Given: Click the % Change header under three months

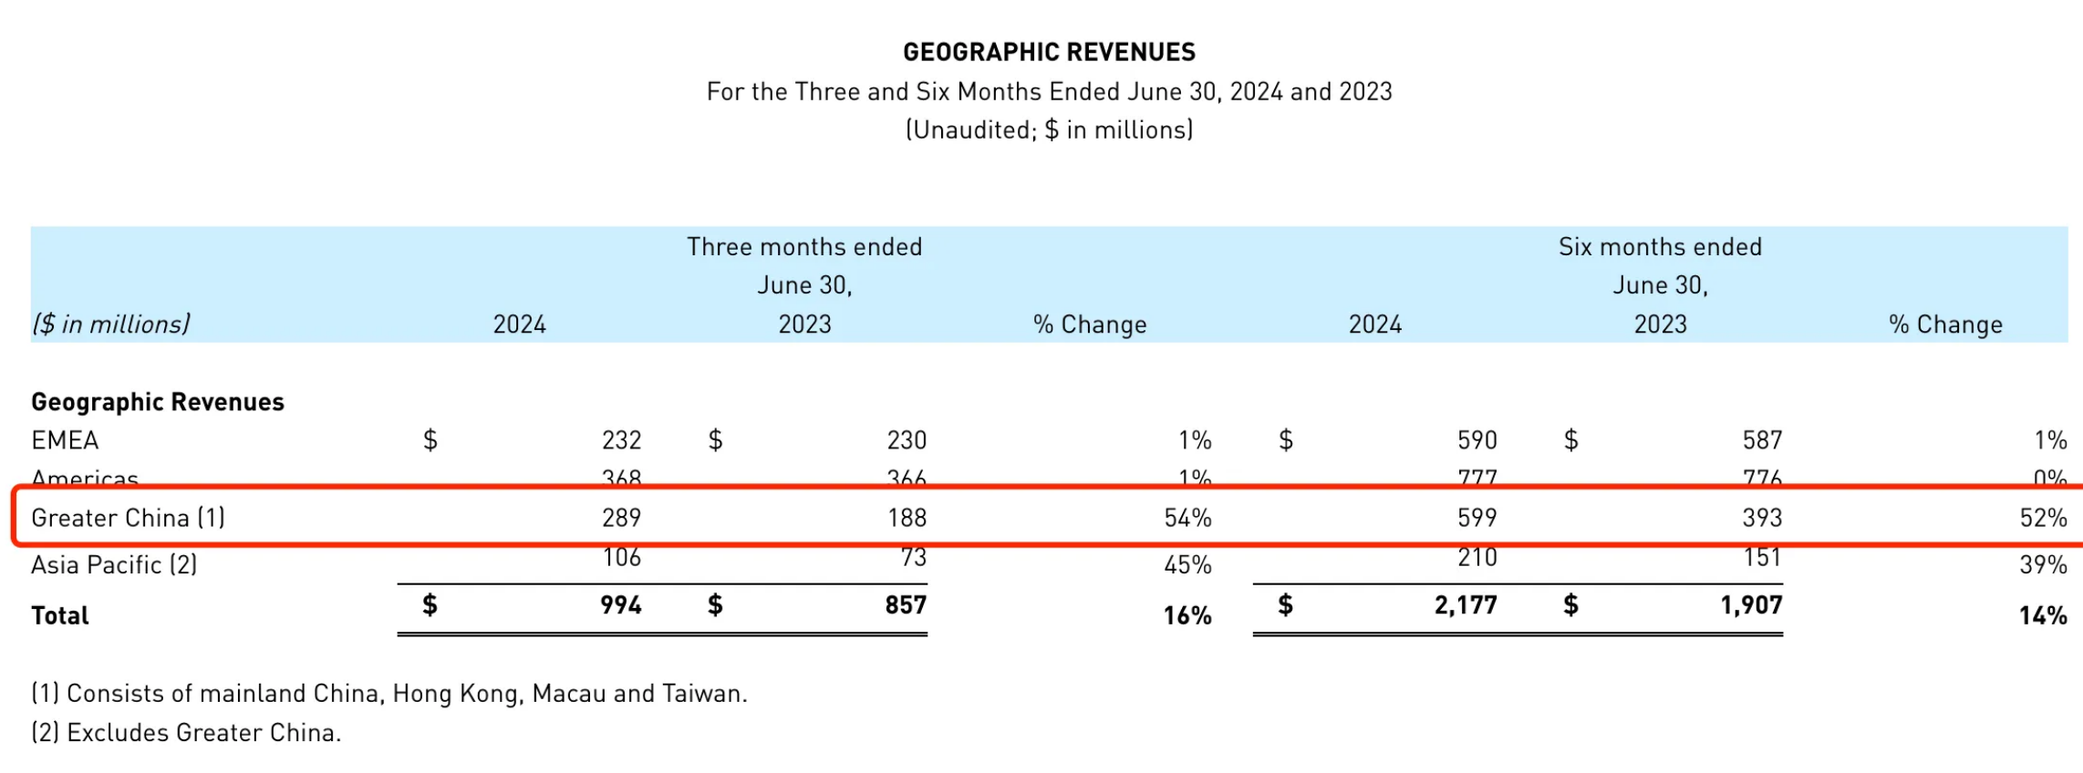Looking at the screenshot, I should pyautogui.click(x=1090, y=325).
